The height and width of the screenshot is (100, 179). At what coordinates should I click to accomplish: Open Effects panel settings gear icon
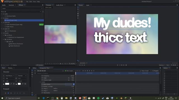(43, 5)
